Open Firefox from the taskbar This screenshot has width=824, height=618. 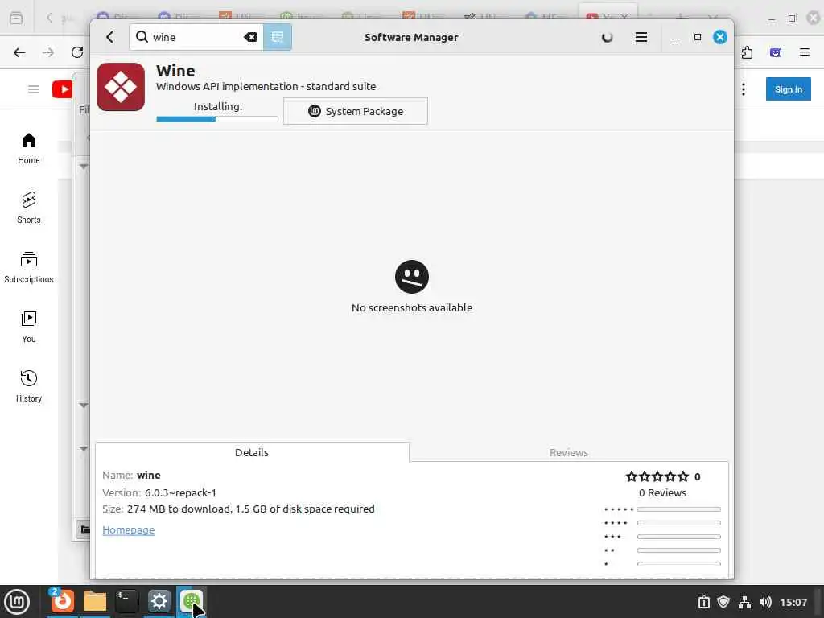coord(62,601)
